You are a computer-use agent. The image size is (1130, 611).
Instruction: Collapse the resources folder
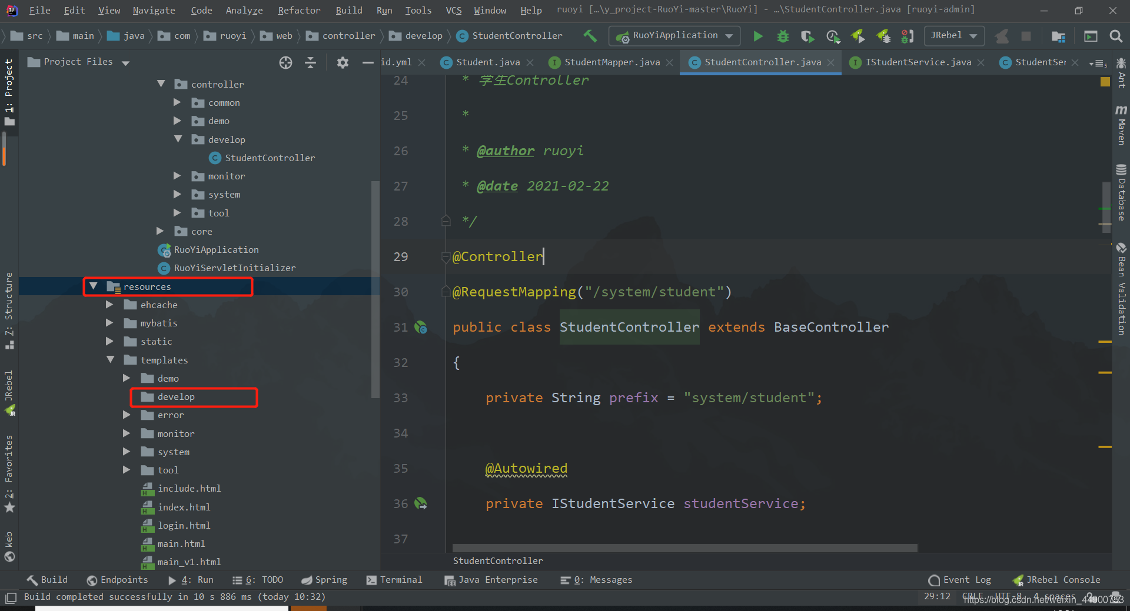point(93,286)
